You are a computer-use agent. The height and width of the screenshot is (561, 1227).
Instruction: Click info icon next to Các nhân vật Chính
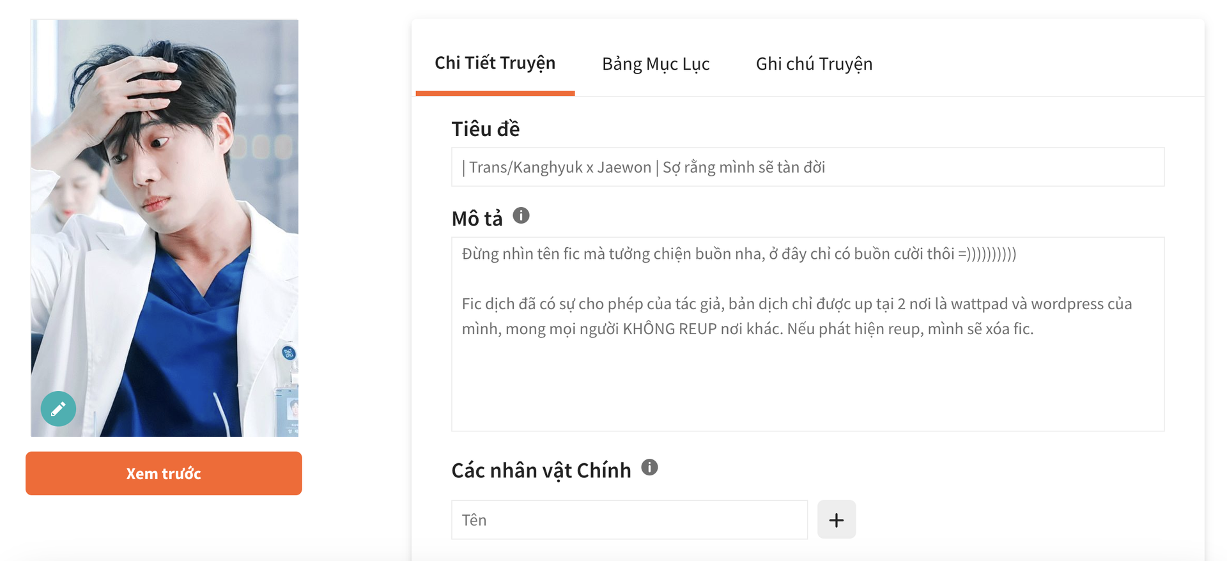pyautogui.click(x=649, y=467)
